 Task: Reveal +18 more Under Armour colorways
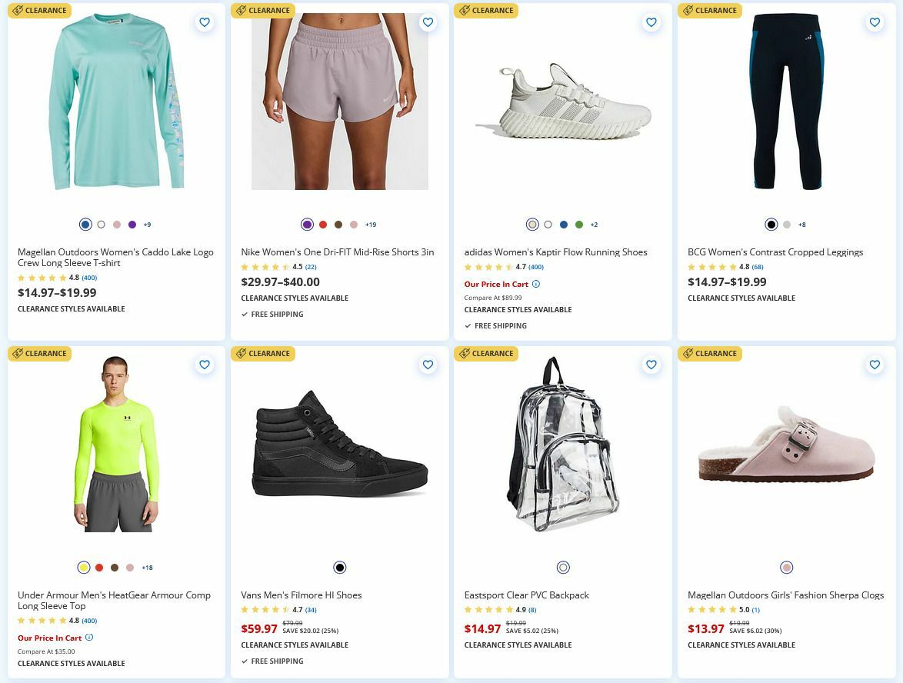coord(146,567)
